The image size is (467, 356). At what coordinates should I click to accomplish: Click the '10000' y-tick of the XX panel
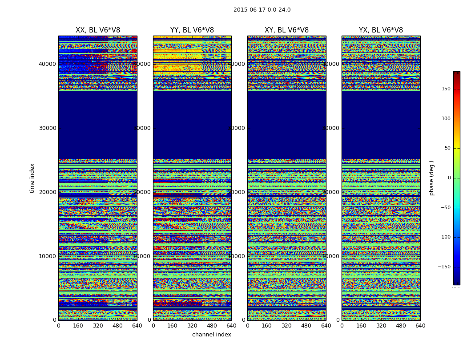pyautogui.click(x=48, y=256)
